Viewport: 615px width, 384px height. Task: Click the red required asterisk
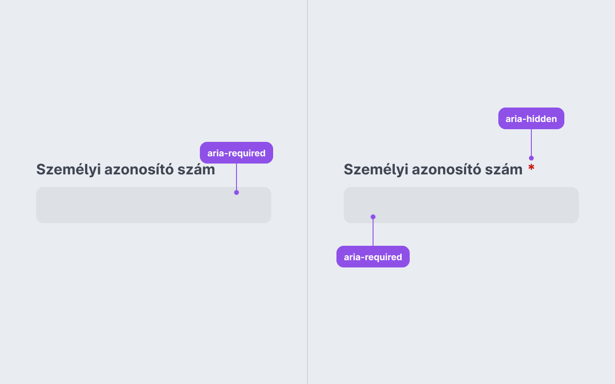pos(531,167)
